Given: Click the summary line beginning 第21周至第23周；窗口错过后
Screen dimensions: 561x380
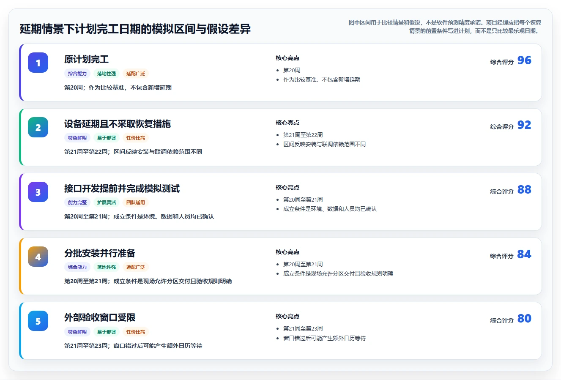Looking at the screenshot, I should (133, 346).
